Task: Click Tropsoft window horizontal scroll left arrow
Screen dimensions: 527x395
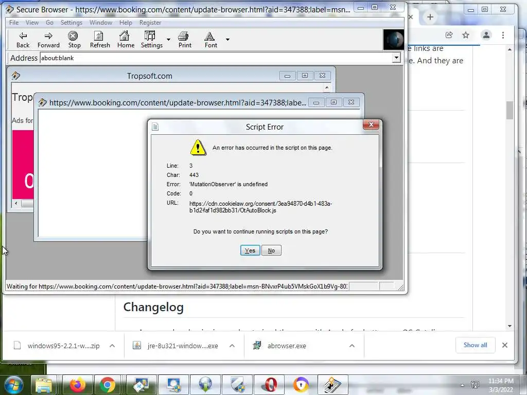Action: [16, 203]
